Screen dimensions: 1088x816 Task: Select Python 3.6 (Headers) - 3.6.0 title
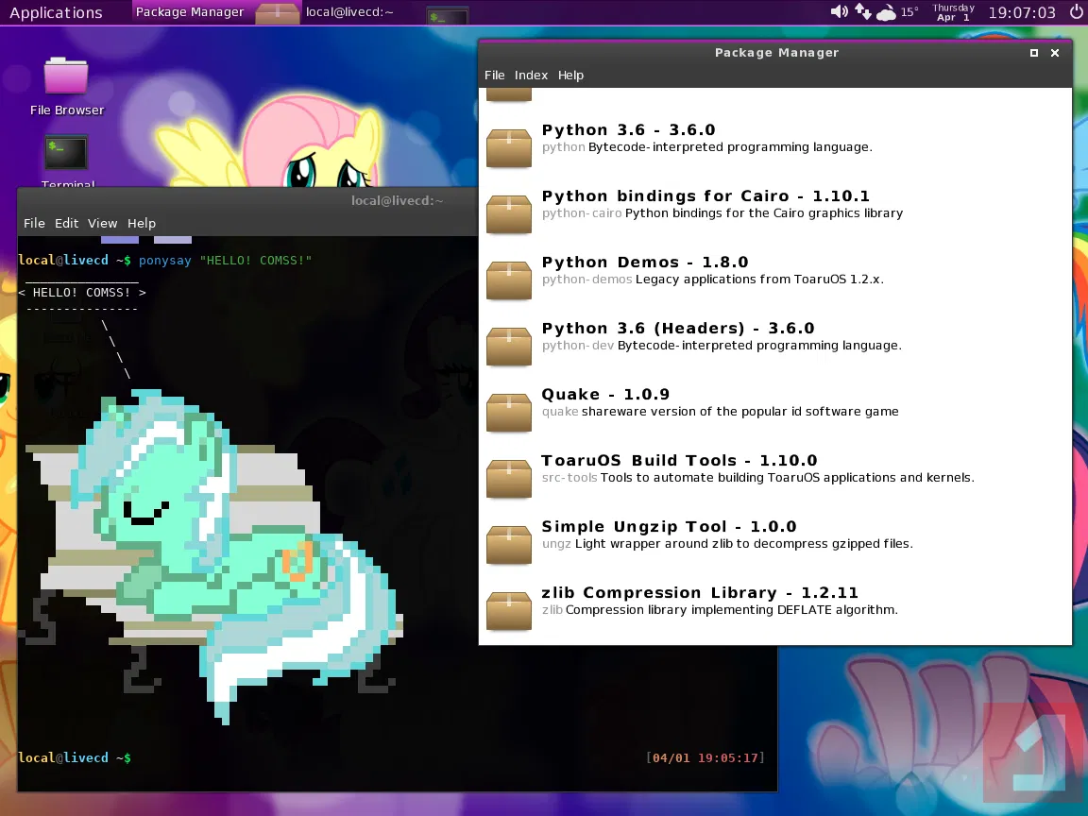(x=678, y=328)
